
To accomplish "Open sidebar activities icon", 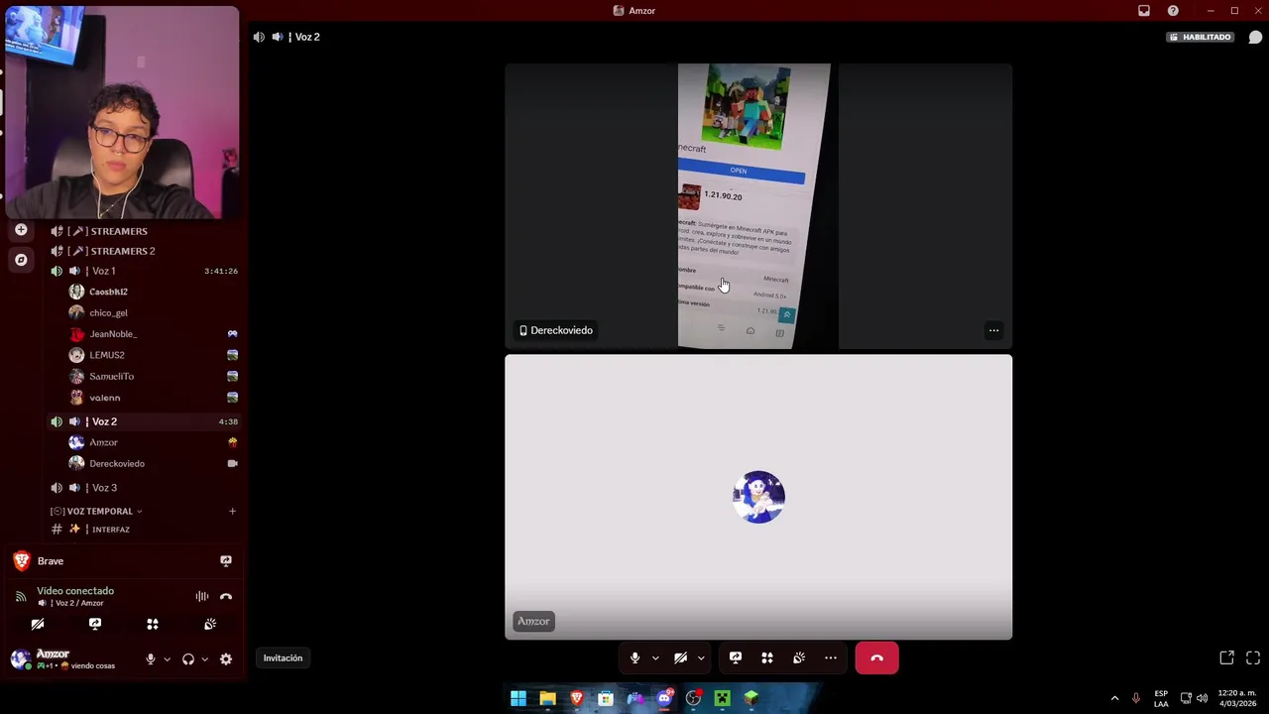I will [x=153, y=624].
